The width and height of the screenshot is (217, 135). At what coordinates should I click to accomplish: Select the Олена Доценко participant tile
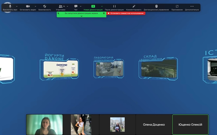[x=154, y=124]
